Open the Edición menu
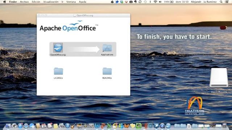The width and height of the screenshot is (232, 130). (x=36, y=2)
